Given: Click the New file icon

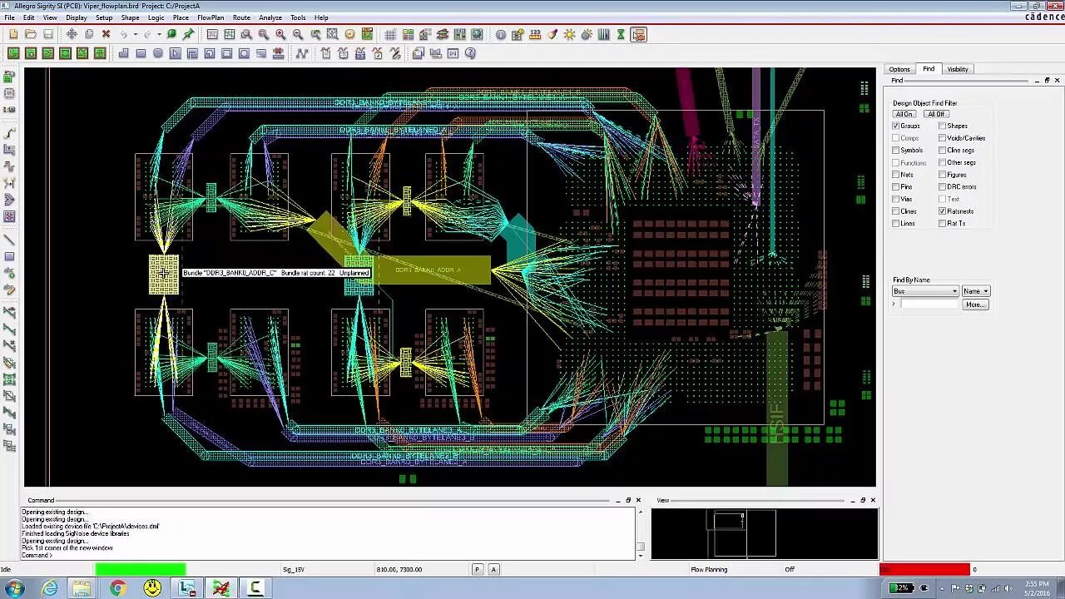Looking at the screenshot, I should tap(13, 34).
